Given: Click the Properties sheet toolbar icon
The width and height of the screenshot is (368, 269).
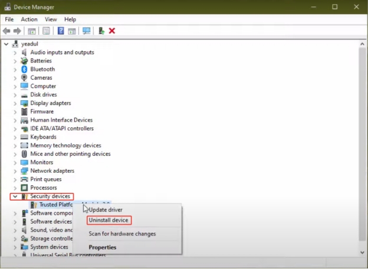Looking at the screenshot, I should 46,31.
